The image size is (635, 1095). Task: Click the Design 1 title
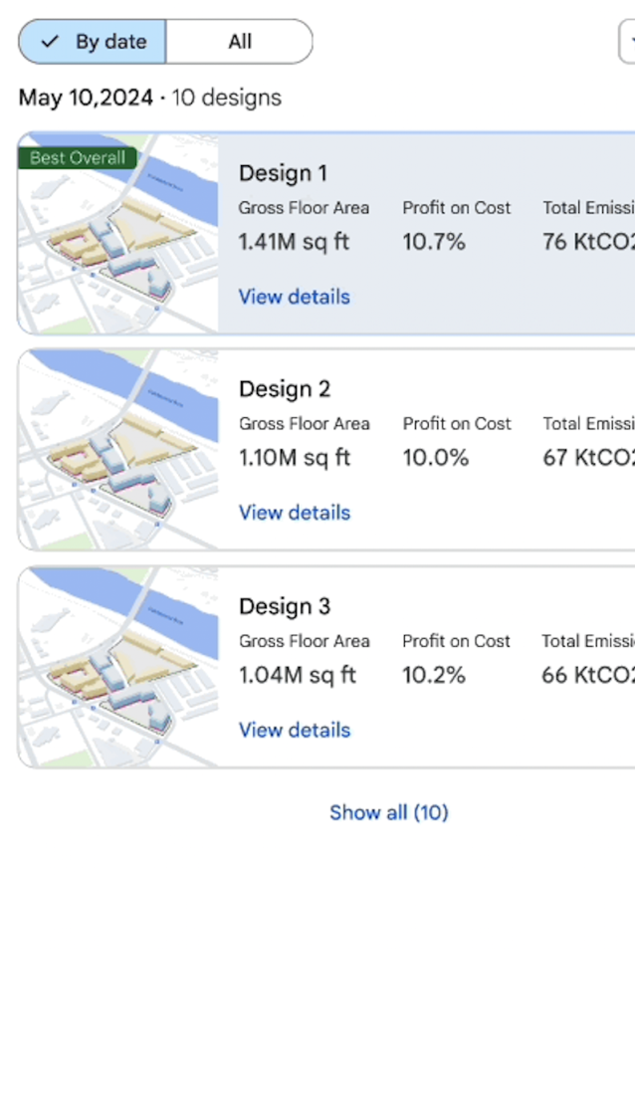pyautogui.click(x=283, y=173)
